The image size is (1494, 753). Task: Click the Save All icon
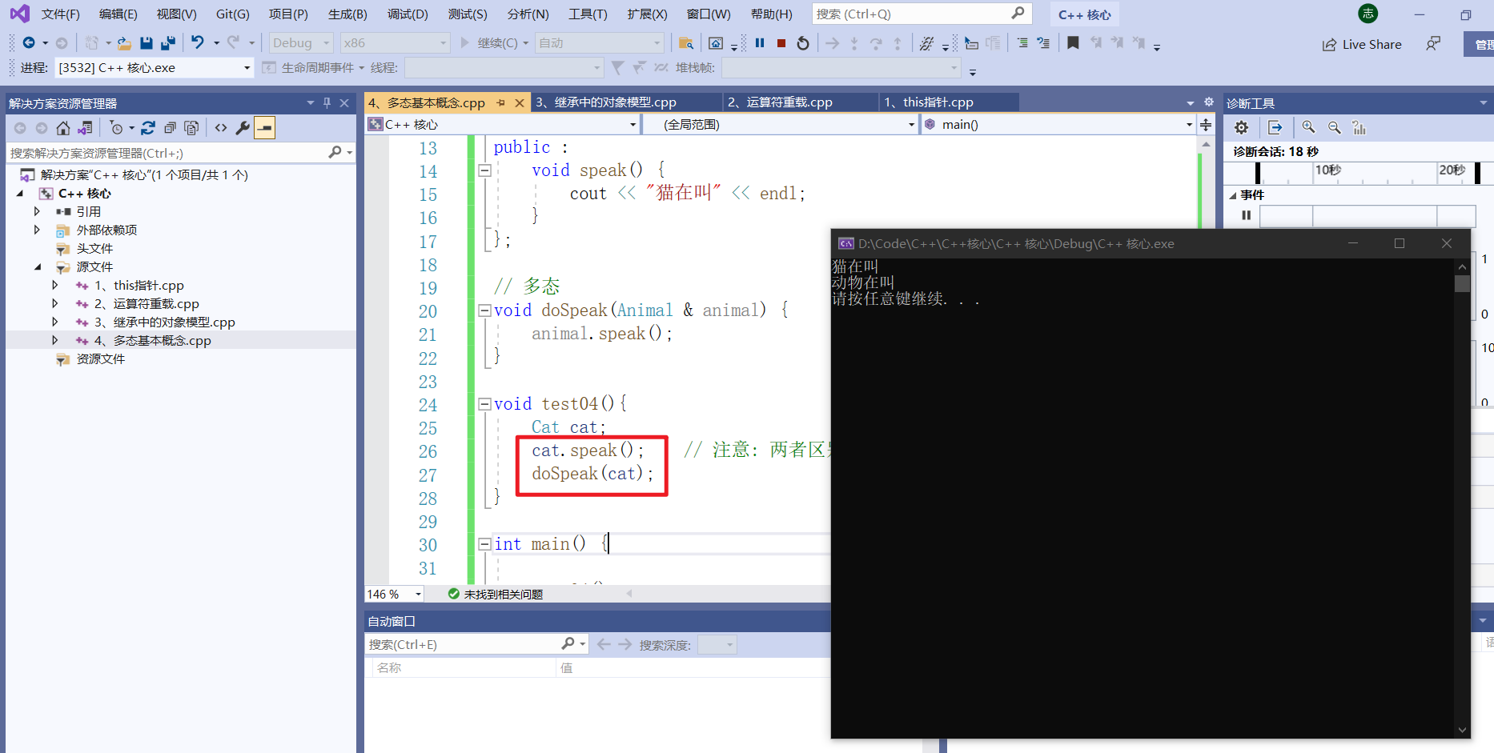coord(168,43)
